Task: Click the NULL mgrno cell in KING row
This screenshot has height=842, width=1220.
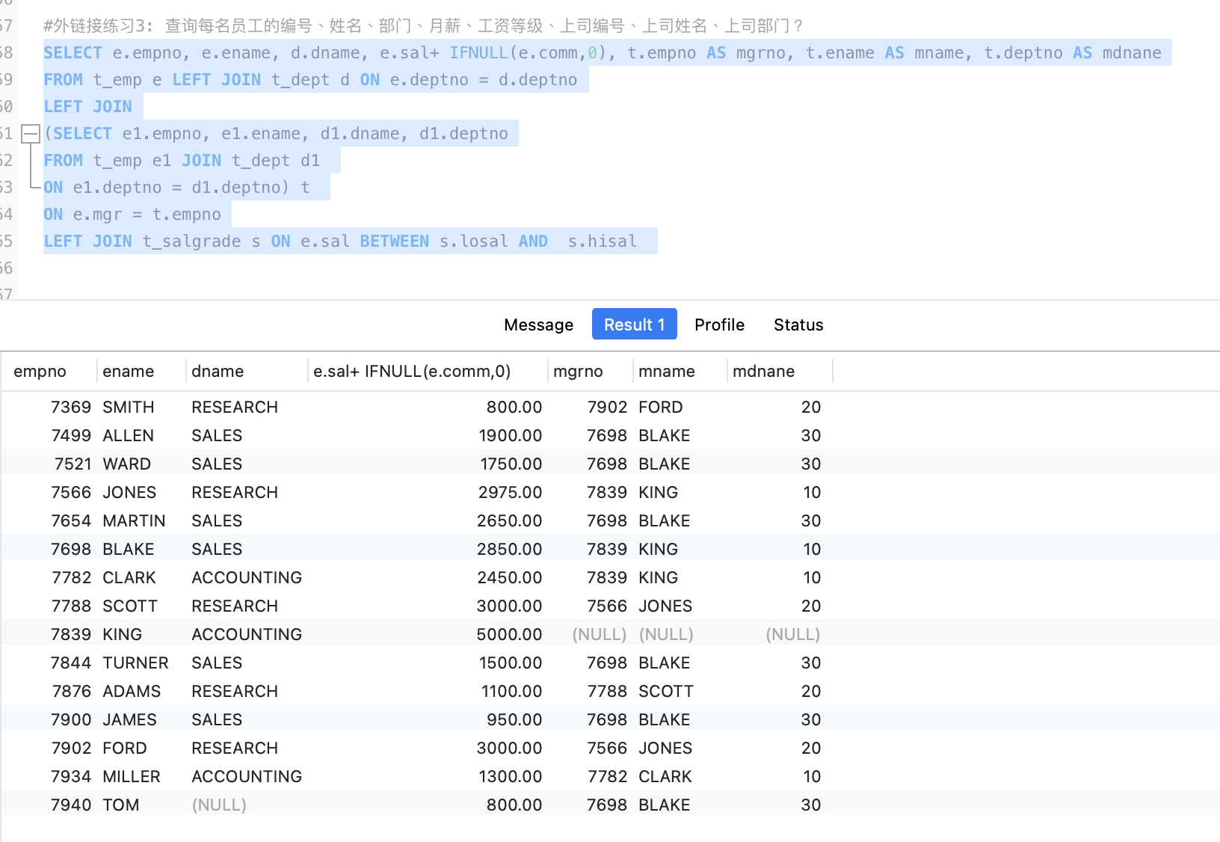Action: coord(599,635)
